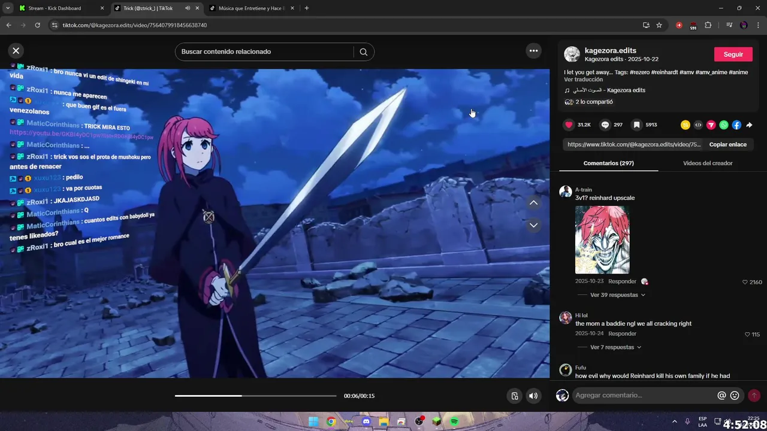Viewport: 767px width, 431px height.
Task: Share the video to Facebook
Action: (736, 125)
